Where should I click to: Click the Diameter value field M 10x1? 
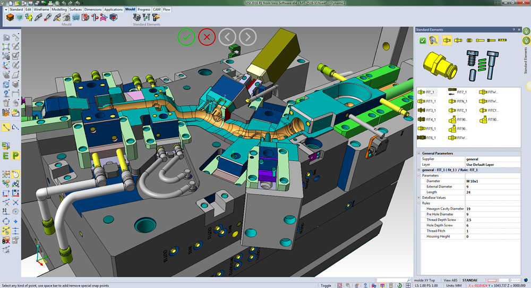tap(473, 181)
